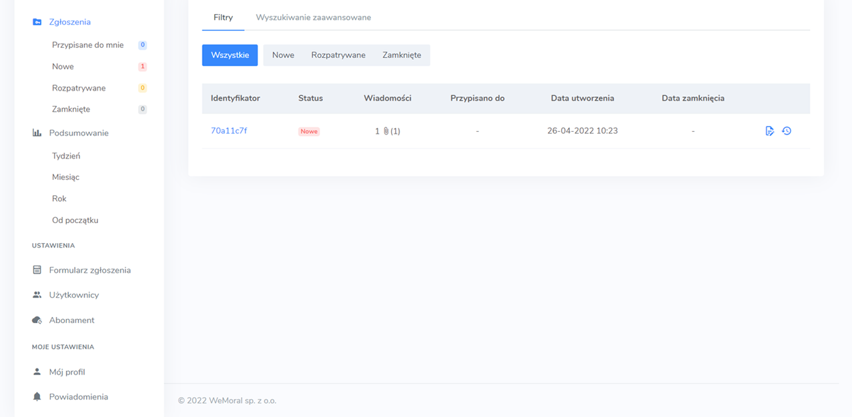The image size is (852, 417).
Task: Show Rok summary
Action: (59, 199)
